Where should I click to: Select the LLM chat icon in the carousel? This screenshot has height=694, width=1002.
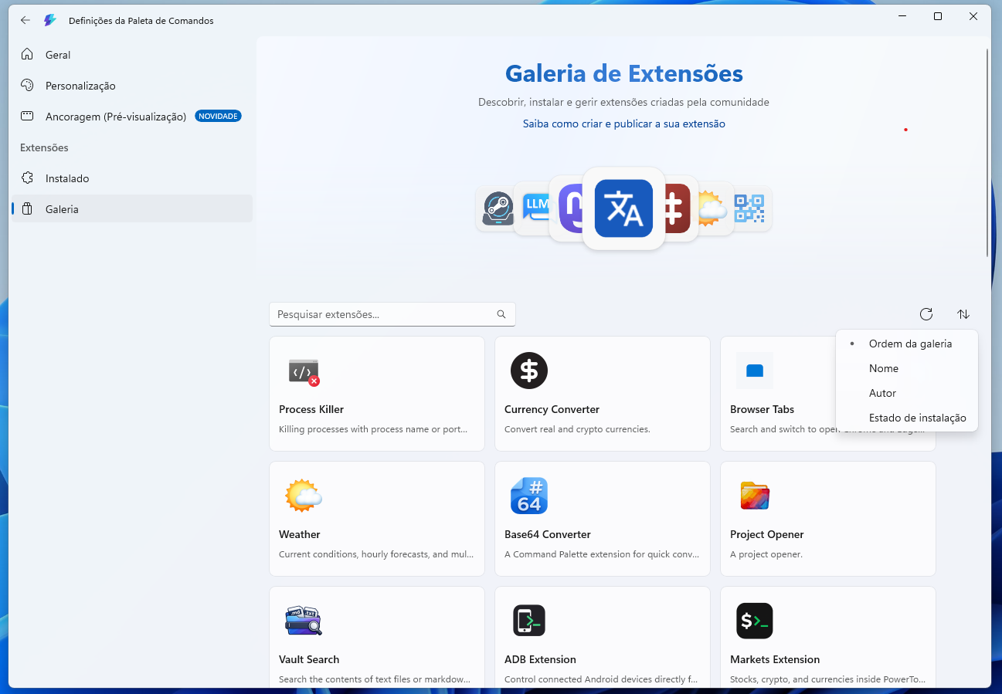pos(535,208)
